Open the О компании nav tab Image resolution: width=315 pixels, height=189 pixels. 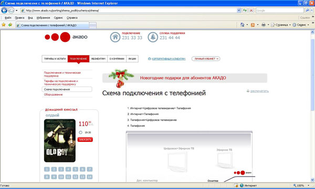click(117, 59)
